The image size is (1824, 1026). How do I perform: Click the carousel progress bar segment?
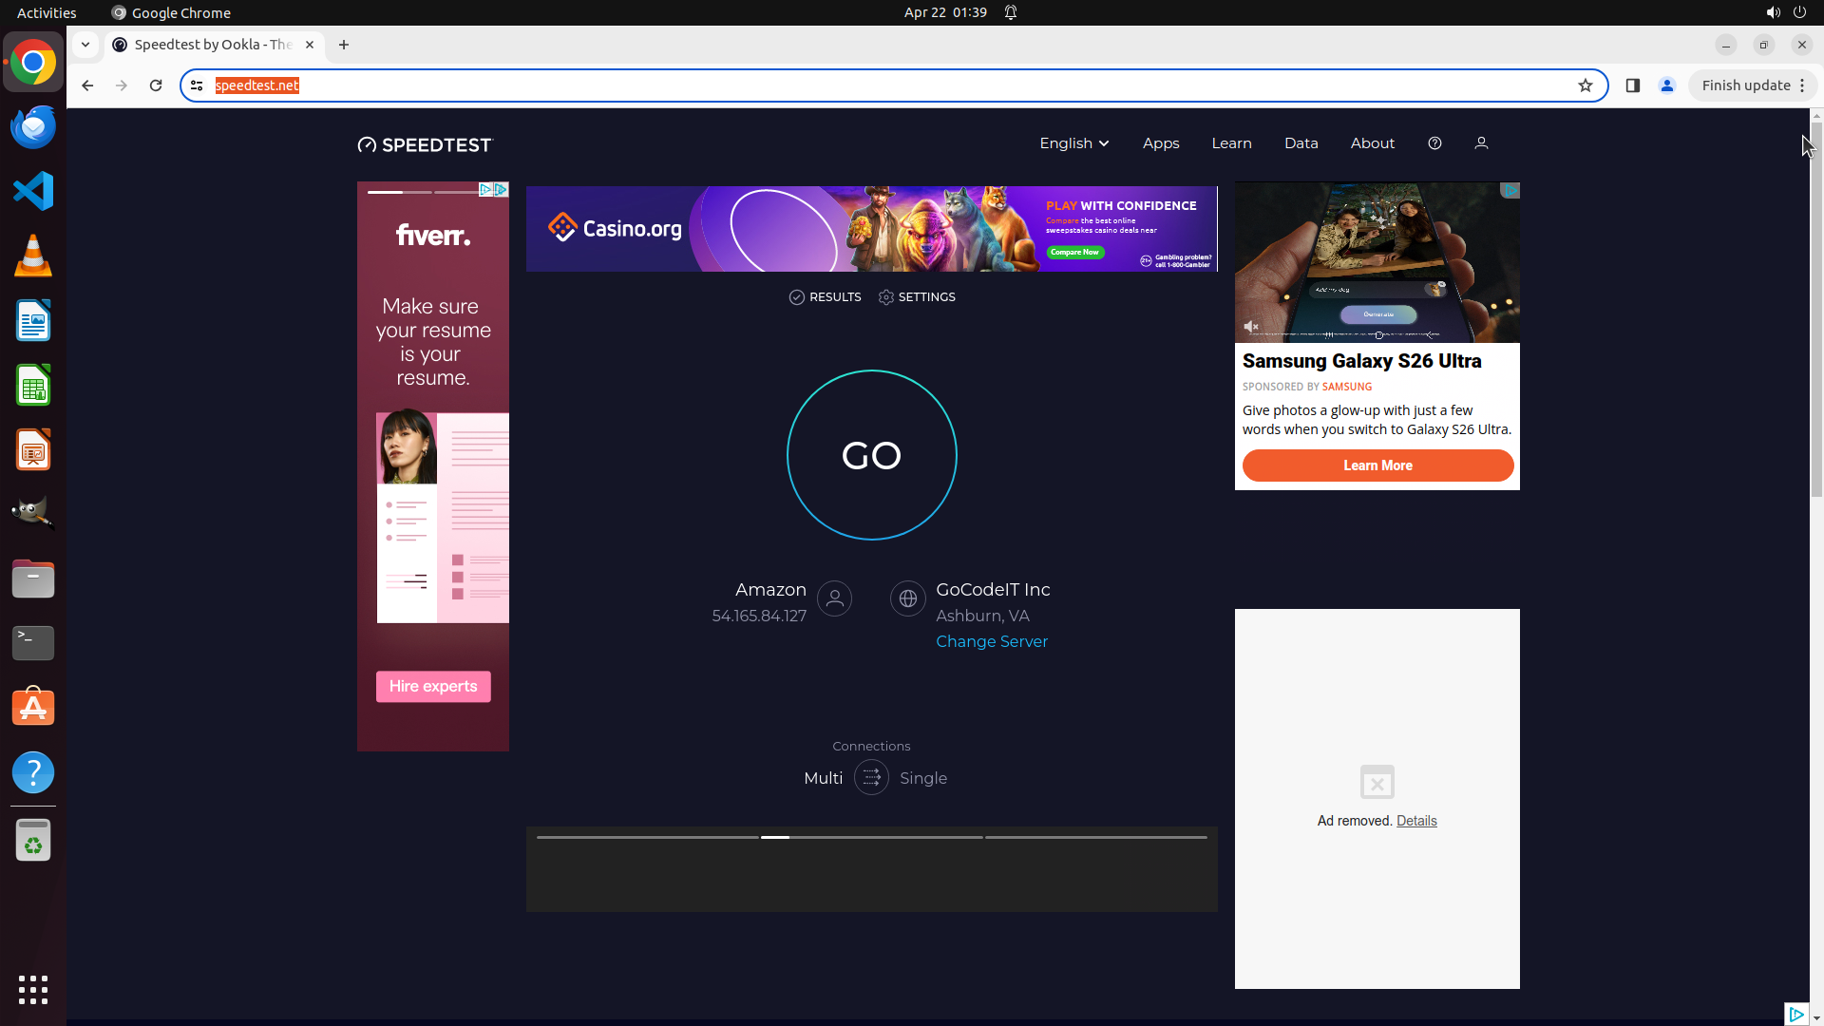coord(870,837)
